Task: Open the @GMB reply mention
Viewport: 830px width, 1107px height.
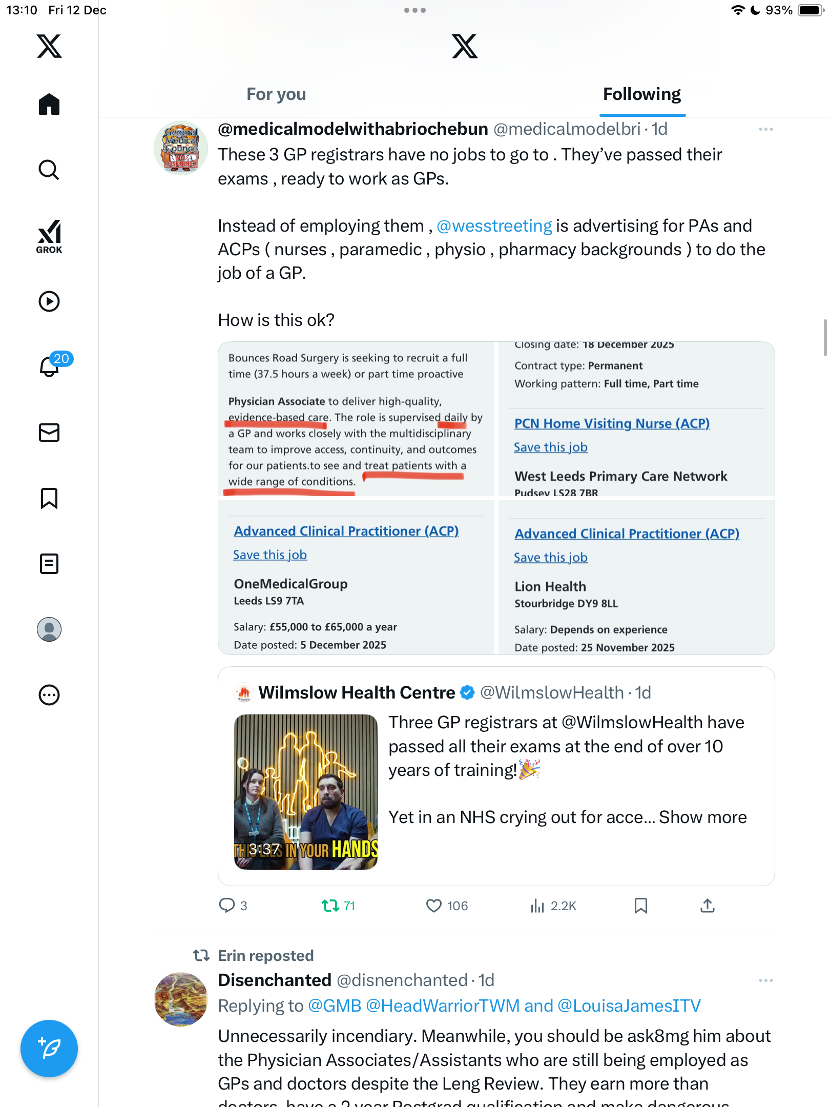Action: [x=335, y=1006]
